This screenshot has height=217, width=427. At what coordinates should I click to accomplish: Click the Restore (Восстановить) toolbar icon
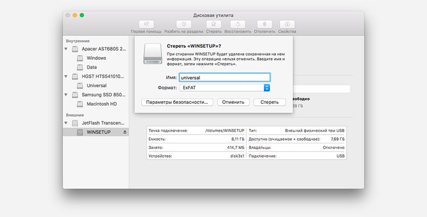pos(238,24)
